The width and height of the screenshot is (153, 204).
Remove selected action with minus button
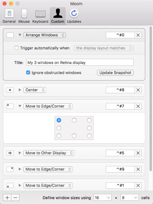15,198
